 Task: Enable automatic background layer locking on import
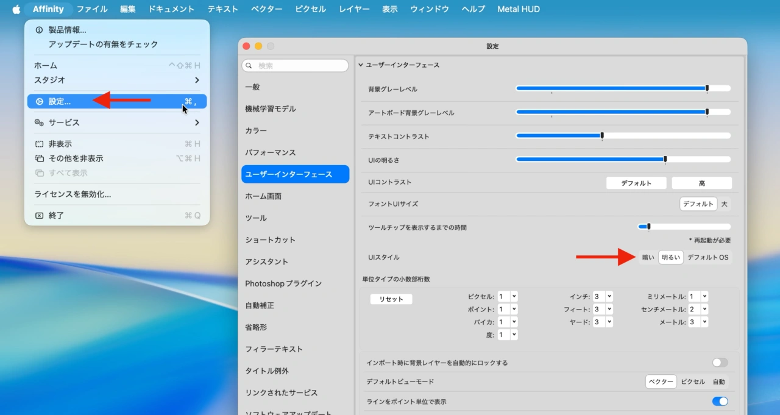coord(719,362)
